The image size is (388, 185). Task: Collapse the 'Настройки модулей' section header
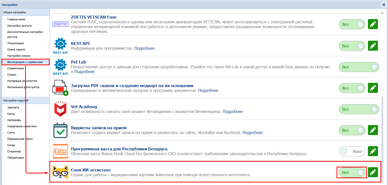point(25,100)
